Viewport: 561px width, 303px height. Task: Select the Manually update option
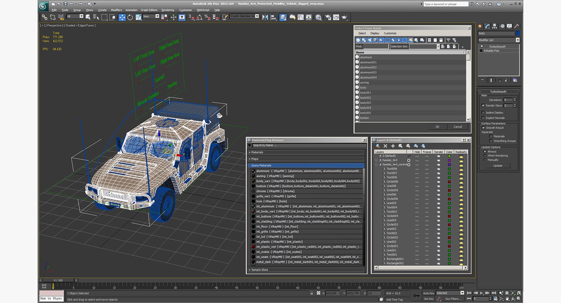tap(485, 160)
